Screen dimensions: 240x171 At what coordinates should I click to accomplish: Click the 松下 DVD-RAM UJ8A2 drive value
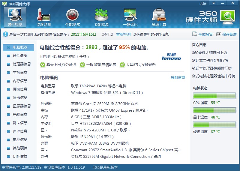100,143
